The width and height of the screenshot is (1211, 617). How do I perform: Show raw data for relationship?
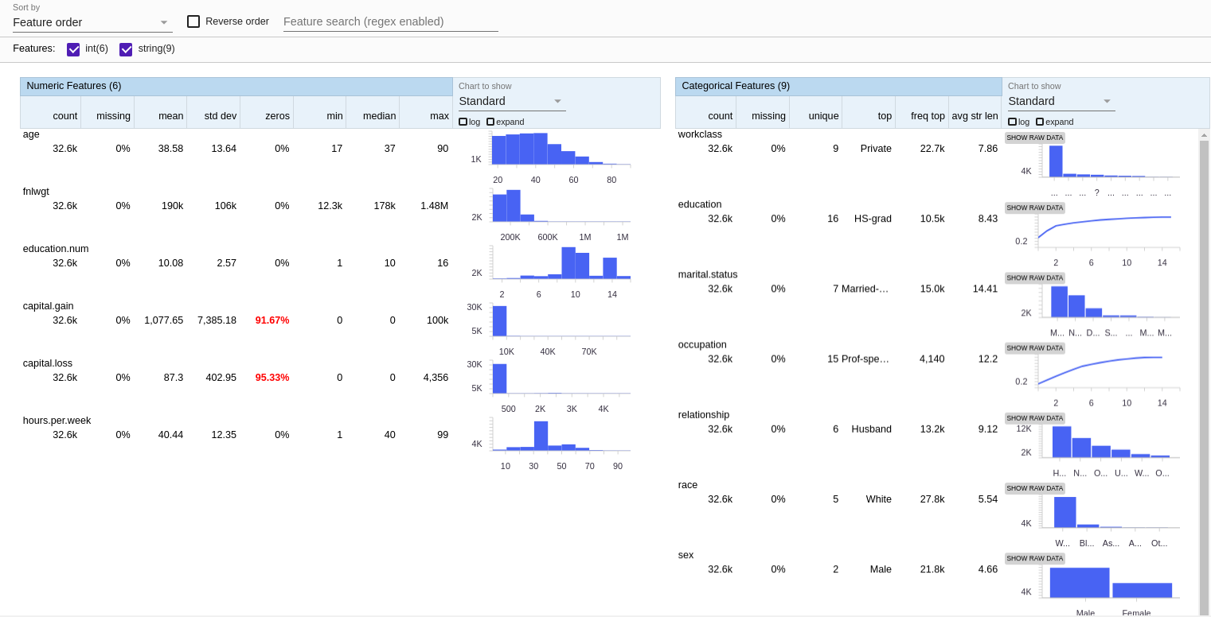[1034, 417]
